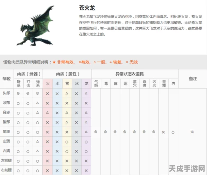Click the ◎ value under 闪光
This screenshot has width=207, height=175.
pos(154,132)
